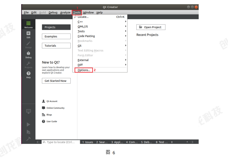Screen dimensions: 228x164
Task: Open the Edit menu
Action: [34, 13]
